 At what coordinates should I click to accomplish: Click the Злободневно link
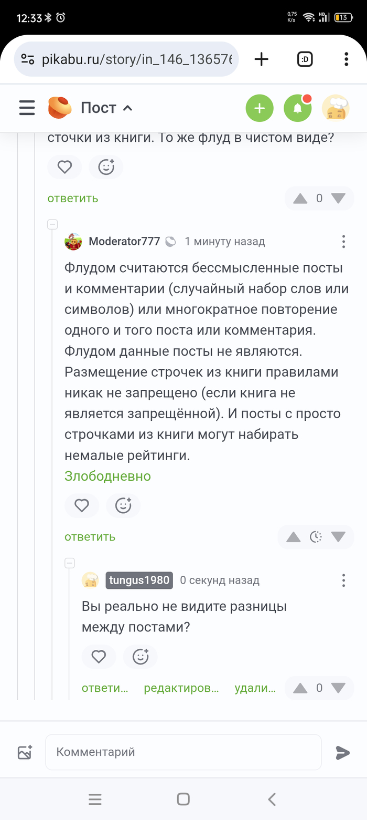107,476
